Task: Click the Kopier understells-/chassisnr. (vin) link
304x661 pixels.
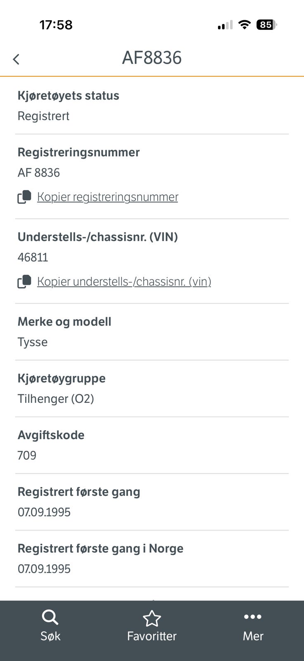Action: click(x=124, y=282)
